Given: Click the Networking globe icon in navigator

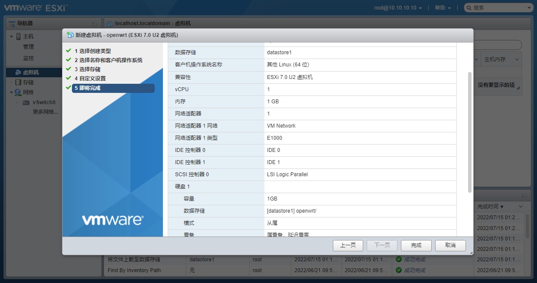Looking at the screenshot, I should tap(18, 92).
